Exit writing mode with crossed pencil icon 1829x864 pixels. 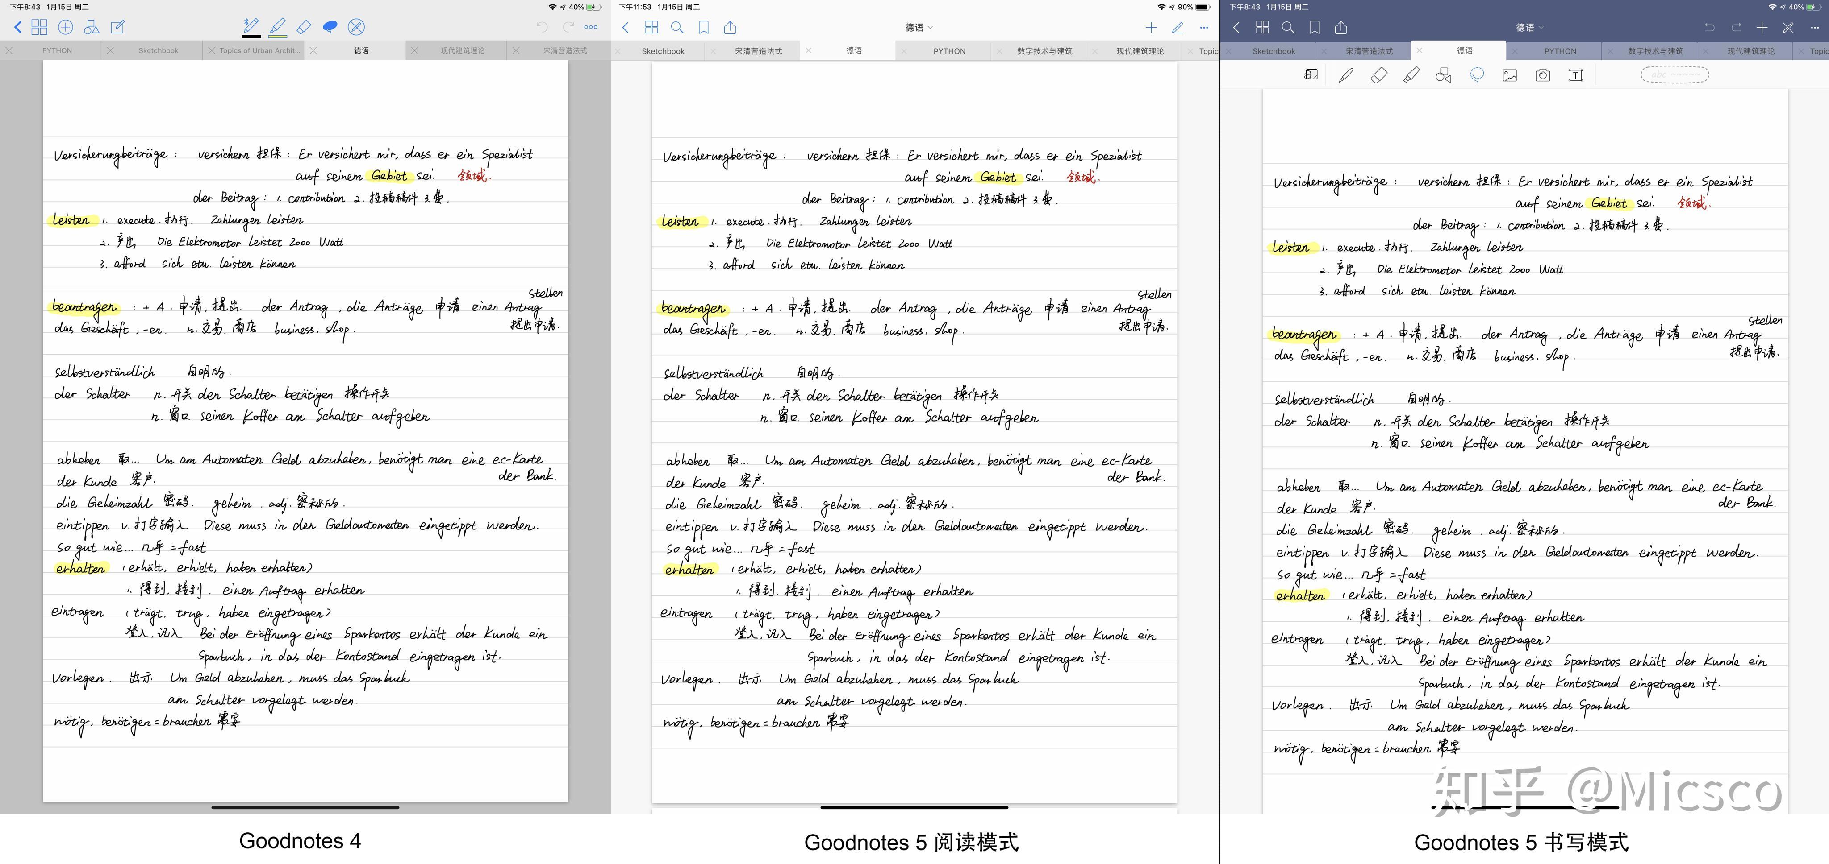(x=1788, y=28)
